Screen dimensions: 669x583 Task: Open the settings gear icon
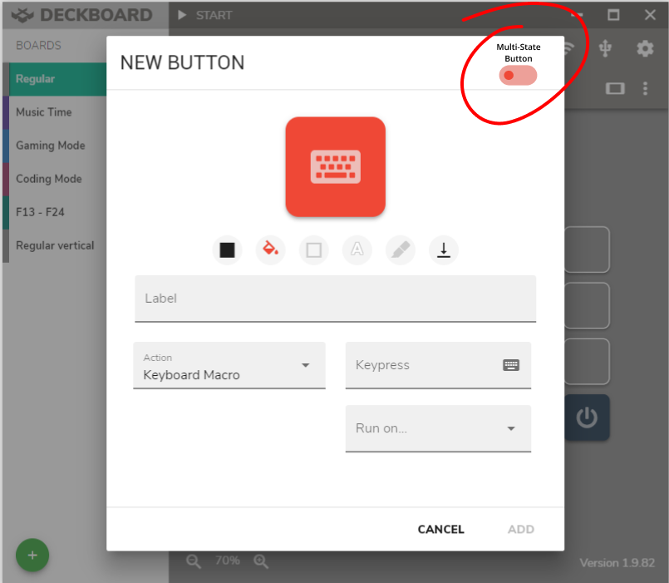click(x=645, y=49)
